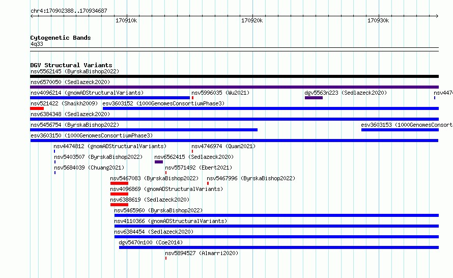
Task: Open nsv4096214 gnomADStructuralVariants label
Action: [87, 93]
